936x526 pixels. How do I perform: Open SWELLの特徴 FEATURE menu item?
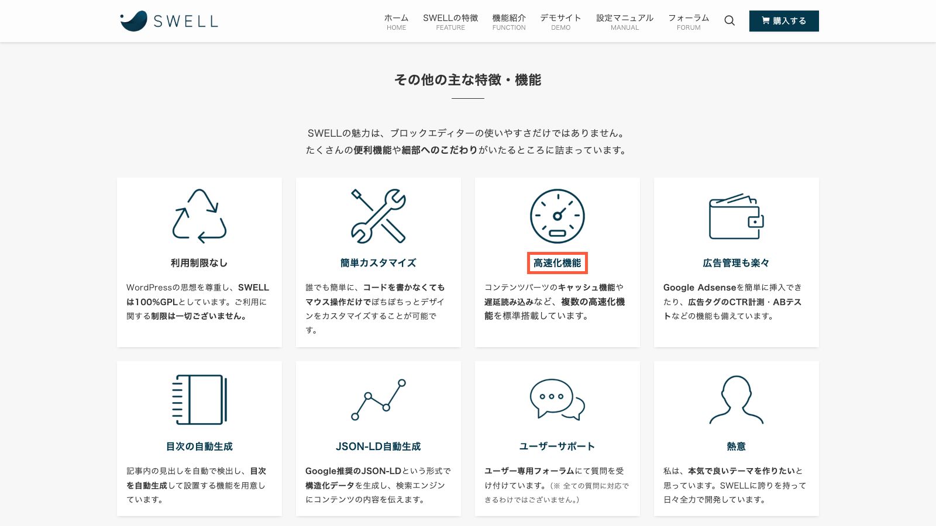click(450, 22)
